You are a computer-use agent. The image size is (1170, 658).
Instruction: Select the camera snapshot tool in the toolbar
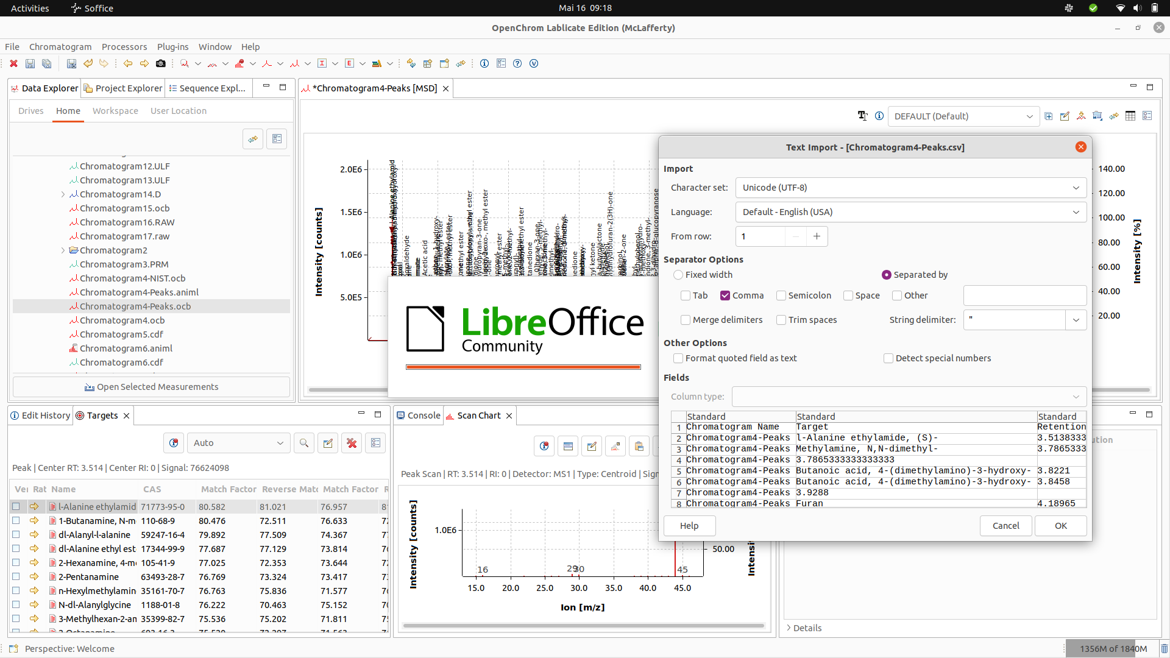pos(161,63)
